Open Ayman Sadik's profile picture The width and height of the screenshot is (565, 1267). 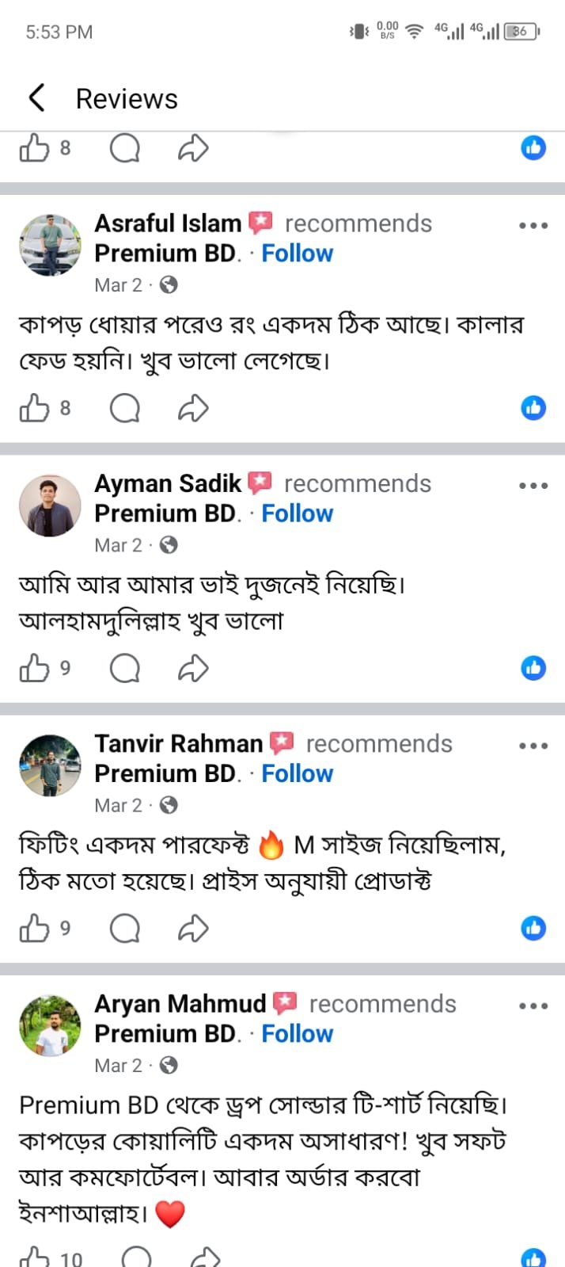point(50,506)
